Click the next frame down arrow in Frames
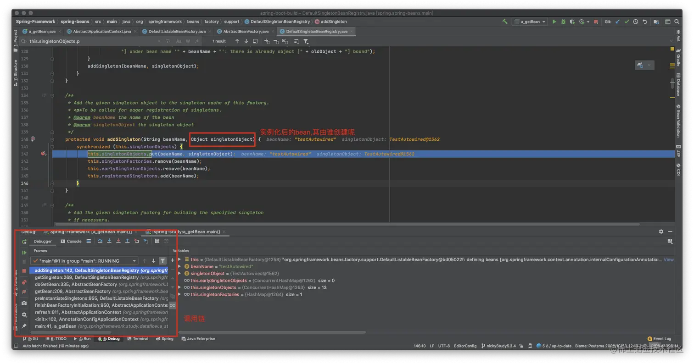Viewport: 694px width, 364px height. [x=154, y=261]
